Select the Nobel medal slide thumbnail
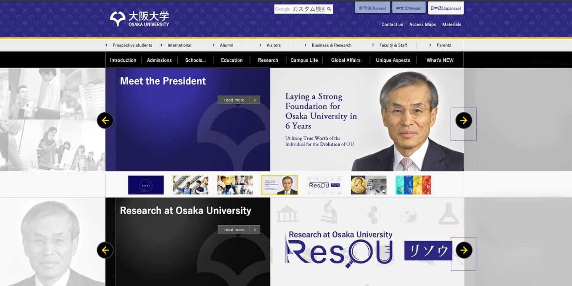Image resolution: width=572 pixels, height=286 pixels. (369, 185)
